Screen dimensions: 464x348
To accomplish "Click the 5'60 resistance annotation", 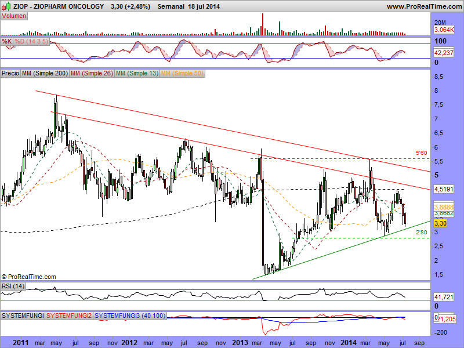I will 422,153.
